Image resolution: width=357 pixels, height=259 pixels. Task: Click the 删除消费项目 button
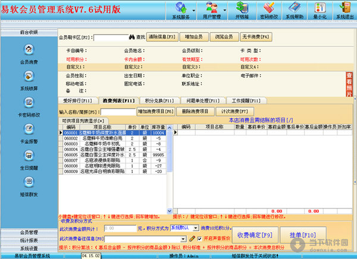(x=195, y=112)
